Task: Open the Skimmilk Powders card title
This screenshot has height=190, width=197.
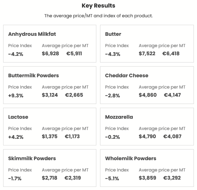Action: 32,158
